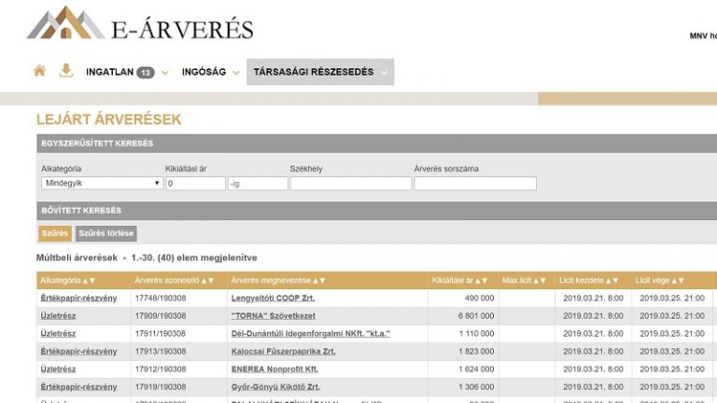717x403 pixels.
Task: Open "TORNA" Szövetkezet auction link
Action: click(x=273, y=315)
